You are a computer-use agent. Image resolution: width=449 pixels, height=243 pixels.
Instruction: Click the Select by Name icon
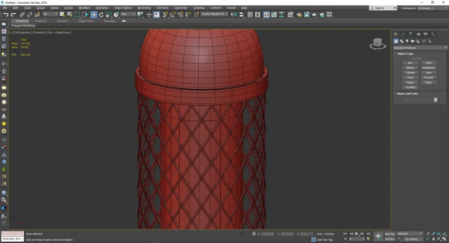70,15
